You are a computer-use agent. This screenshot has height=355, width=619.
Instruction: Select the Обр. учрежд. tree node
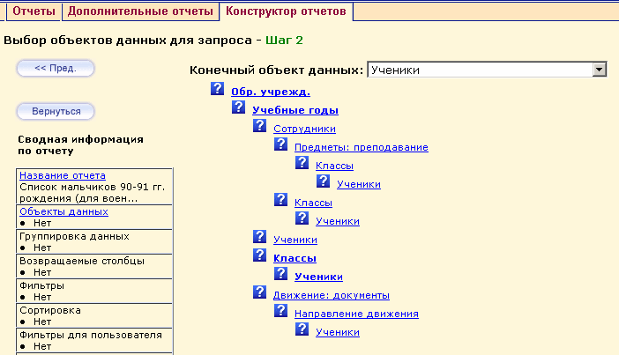coord(271,91)
